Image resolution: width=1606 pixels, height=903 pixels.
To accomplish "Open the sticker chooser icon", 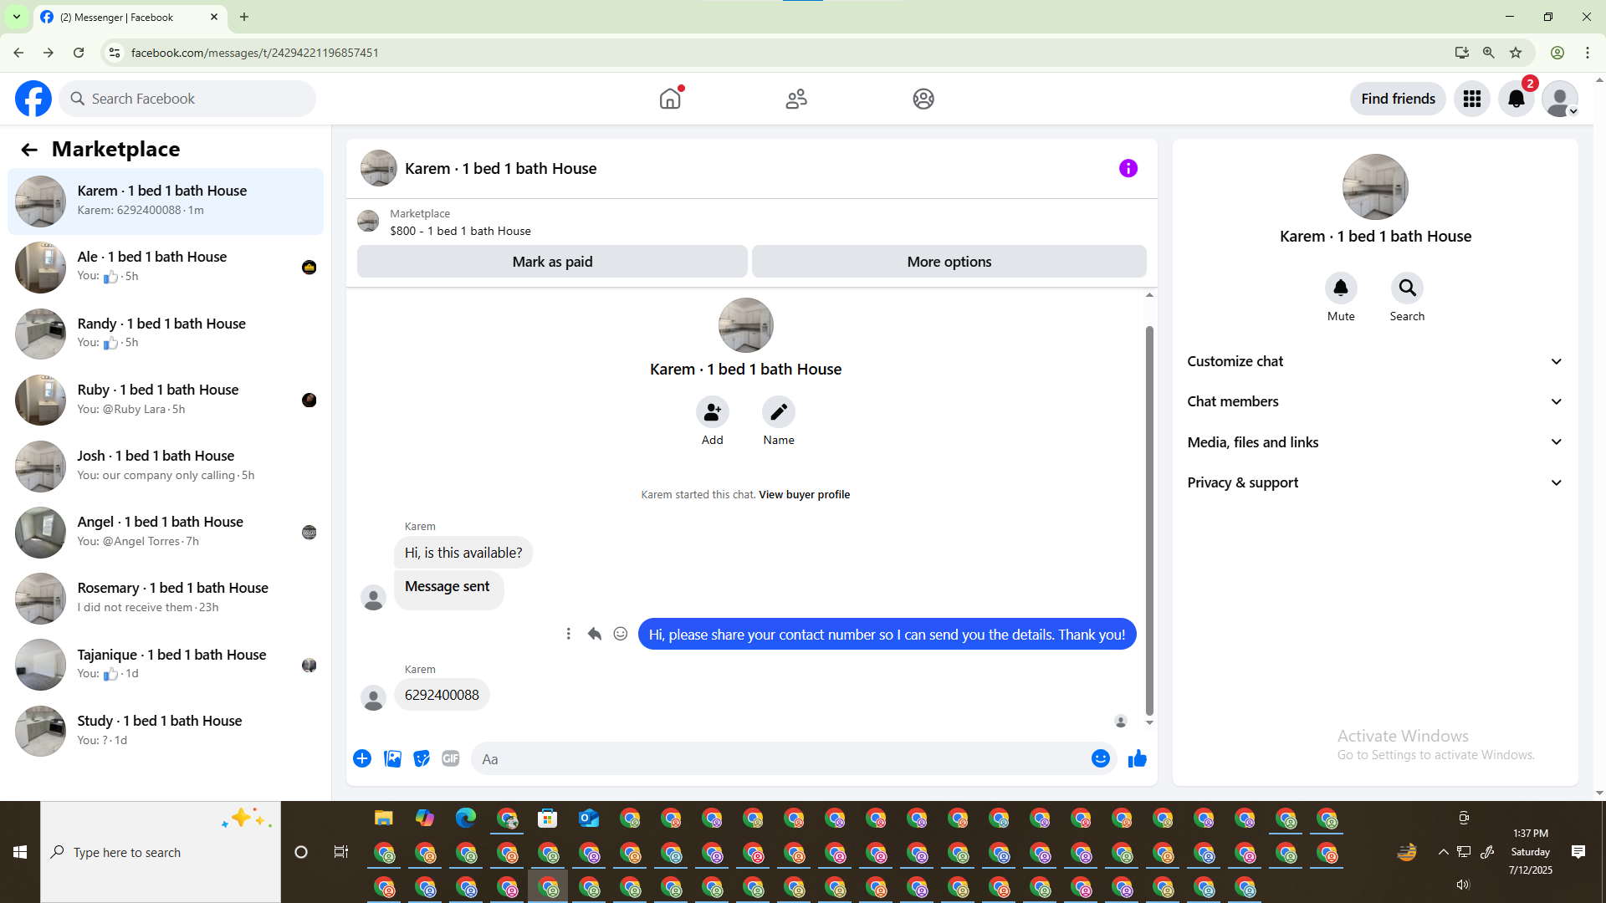I will click(422, 758).
